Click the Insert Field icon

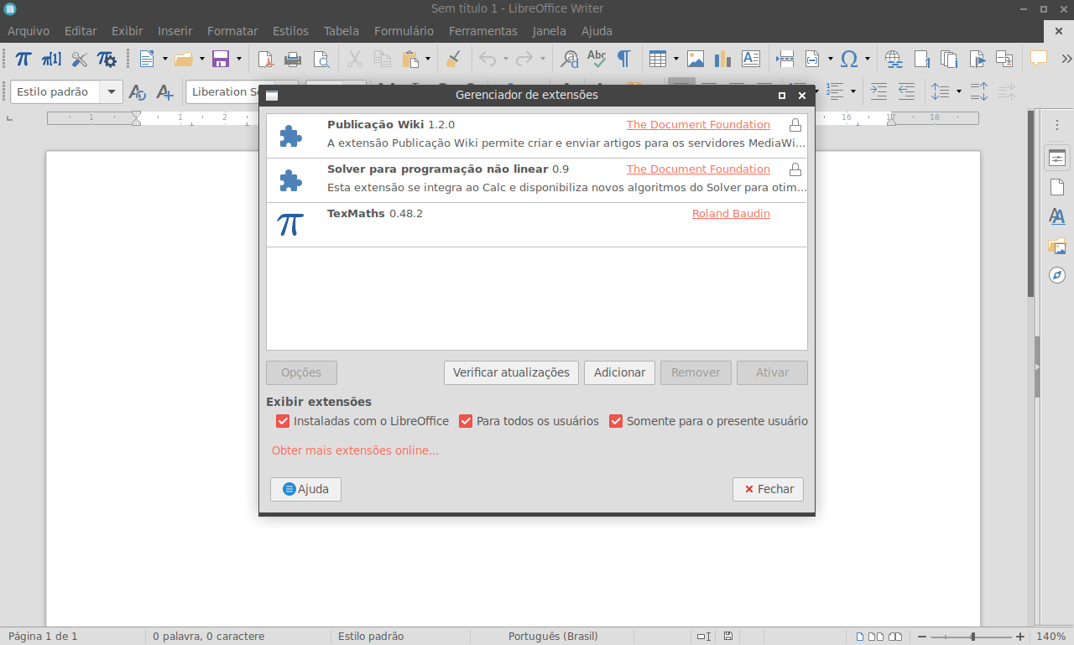(x=812, y=59)
